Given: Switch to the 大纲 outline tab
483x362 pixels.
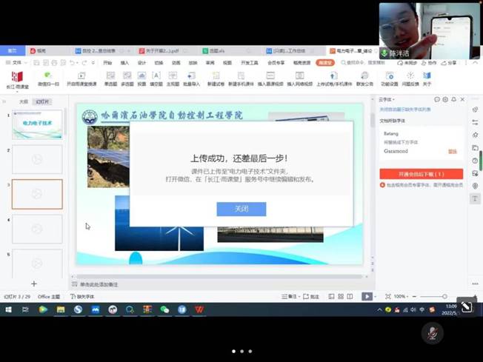Looking at the screenshot, I should click(x=24, y=101).
